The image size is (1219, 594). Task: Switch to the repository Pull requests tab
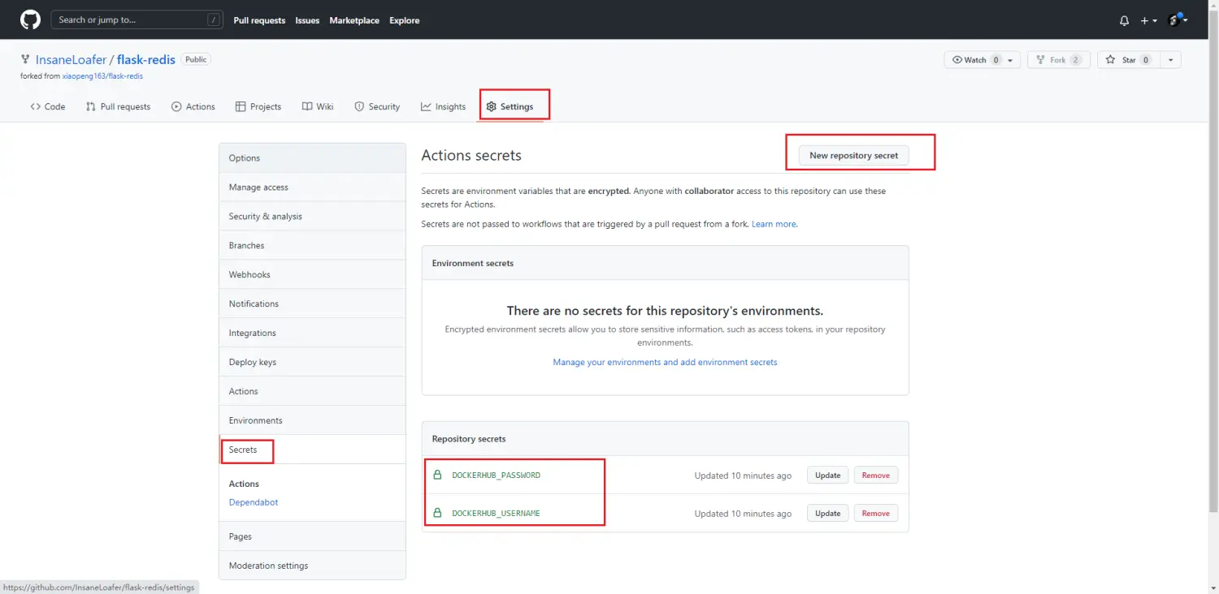coord(118,106)
